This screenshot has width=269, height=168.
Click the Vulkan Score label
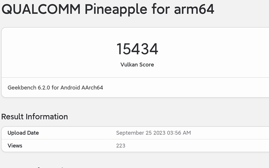tap(137, 64)
